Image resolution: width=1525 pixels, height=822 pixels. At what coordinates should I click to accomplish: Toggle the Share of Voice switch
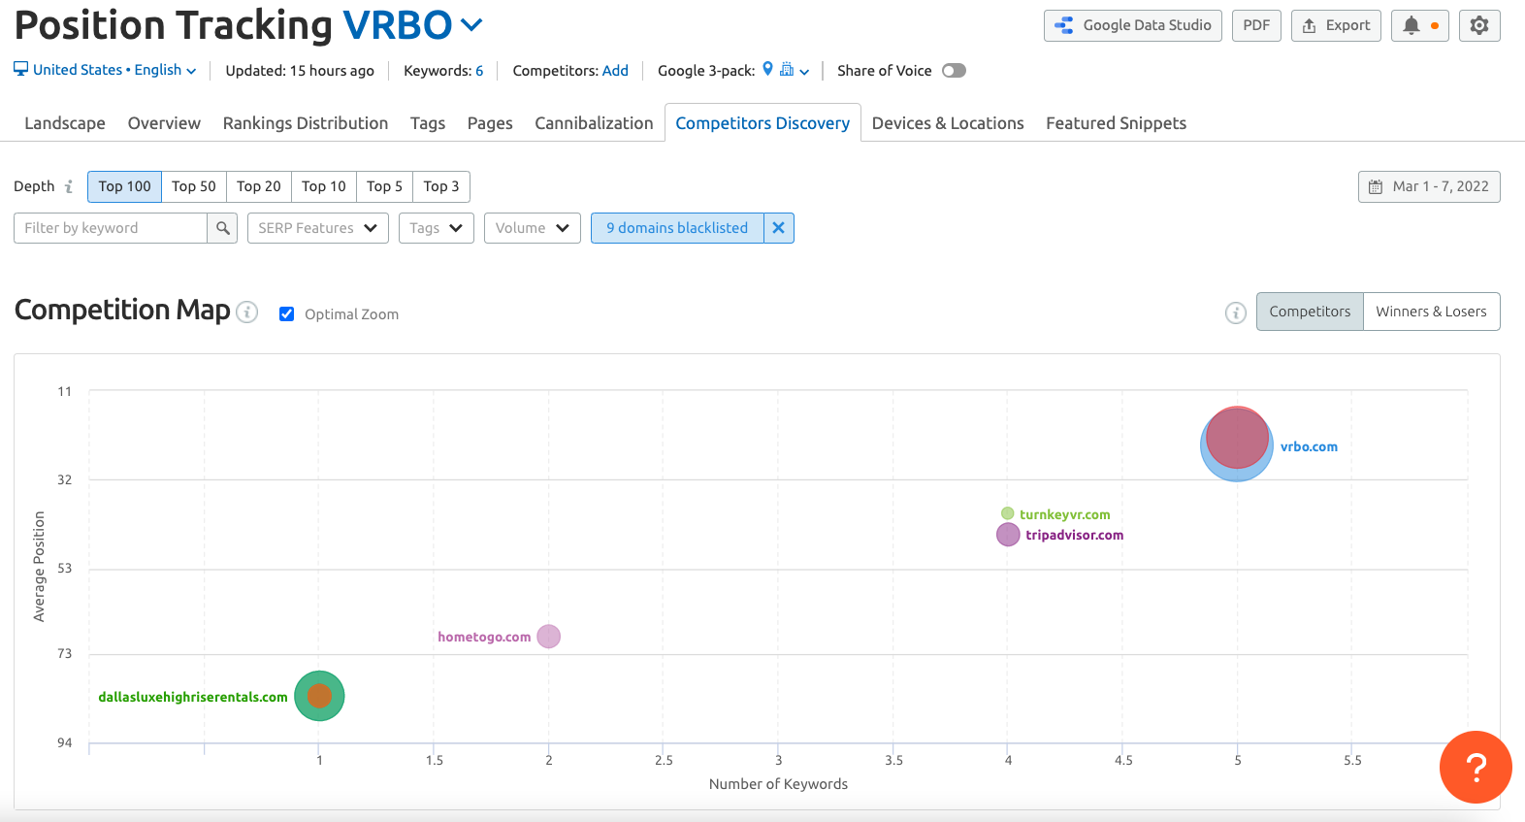click(x=954, y=70)
